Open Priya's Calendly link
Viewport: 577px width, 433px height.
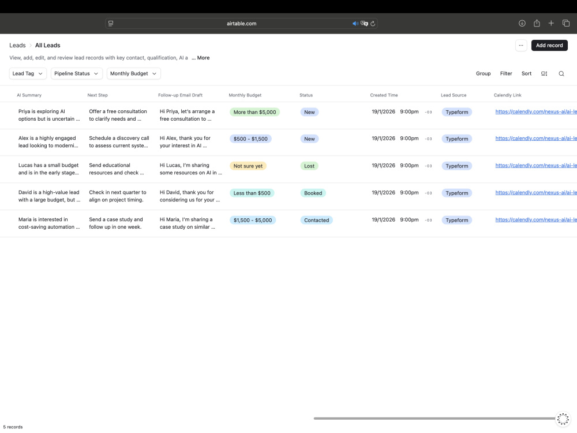(536, 111)
